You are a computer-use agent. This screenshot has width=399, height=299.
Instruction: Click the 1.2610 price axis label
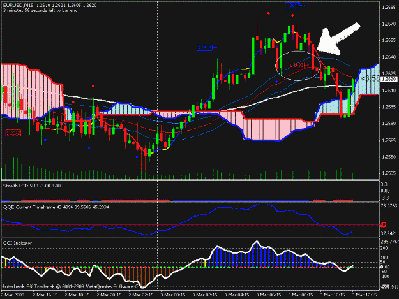pyautogui.click(x=389, y=91)
